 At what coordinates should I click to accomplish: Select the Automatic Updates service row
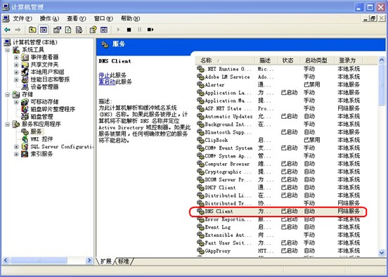278,116
